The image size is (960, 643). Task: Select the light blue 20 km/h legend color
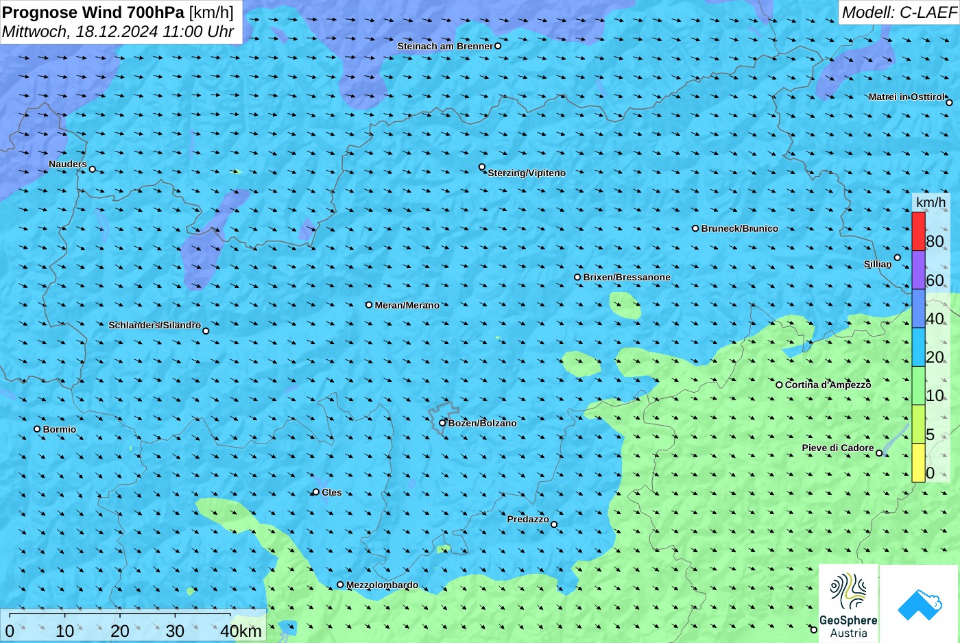(918, 347)
